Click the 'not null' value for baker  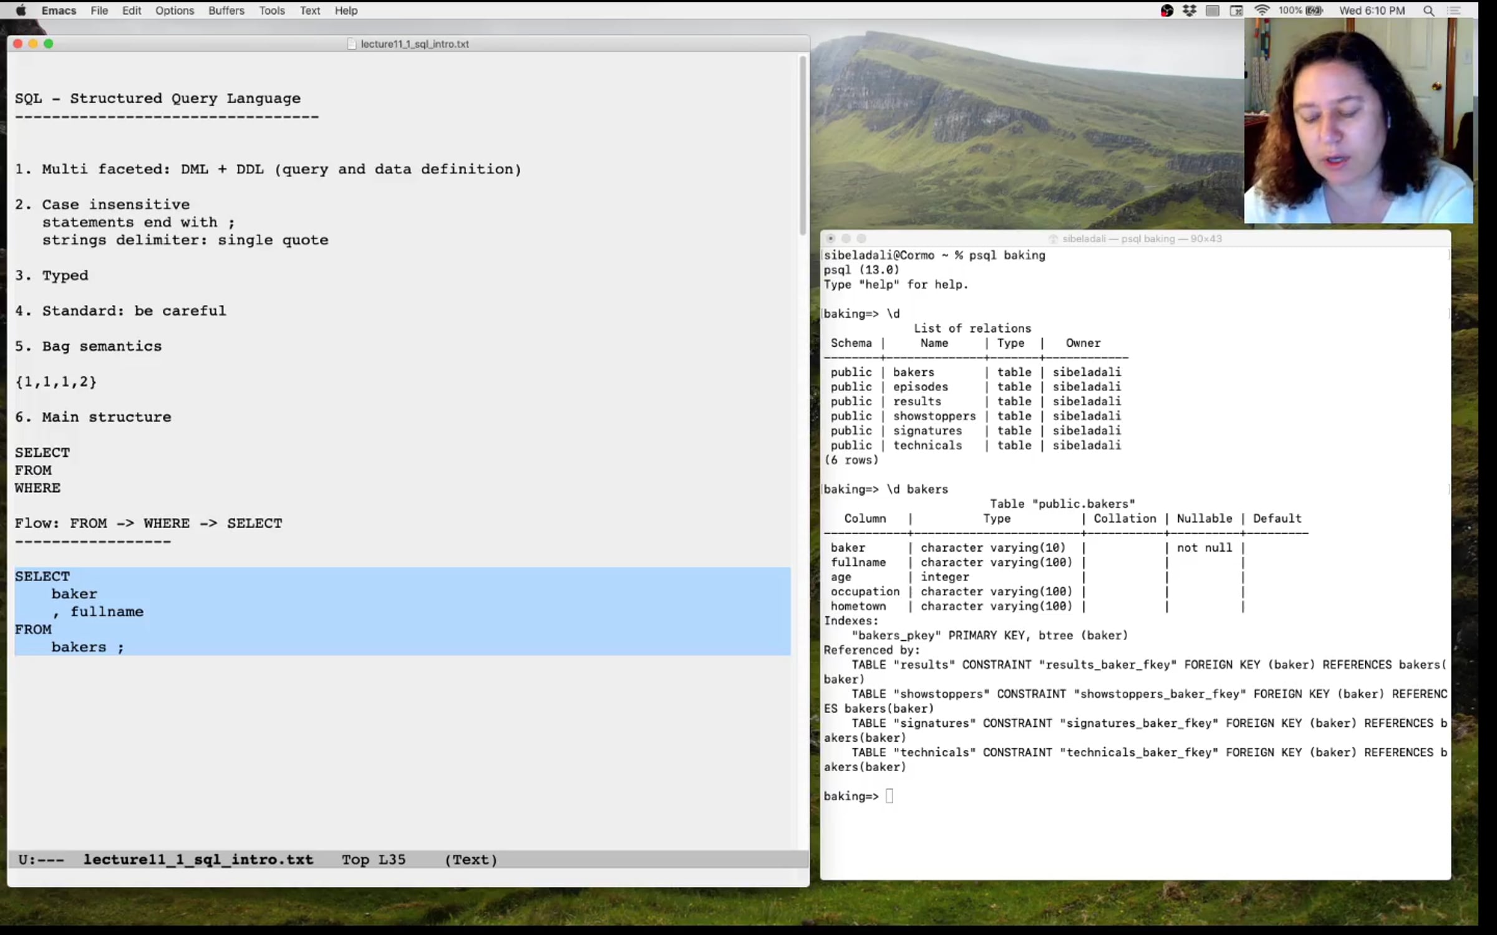(1204, 548)
